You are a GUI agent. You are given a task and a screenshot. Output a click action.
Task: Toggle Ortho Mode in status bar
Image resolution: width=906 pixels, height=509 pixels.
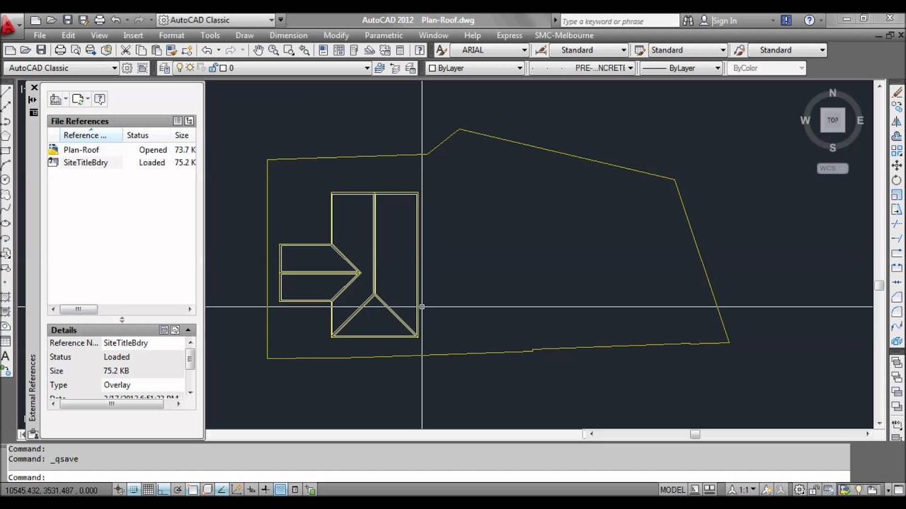pos(164,489)
